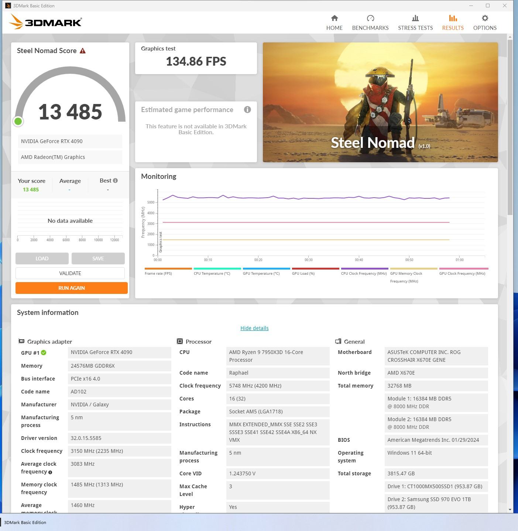518x531 pixels.
Task: Collapse system info with Hide details
Action: 254,328
